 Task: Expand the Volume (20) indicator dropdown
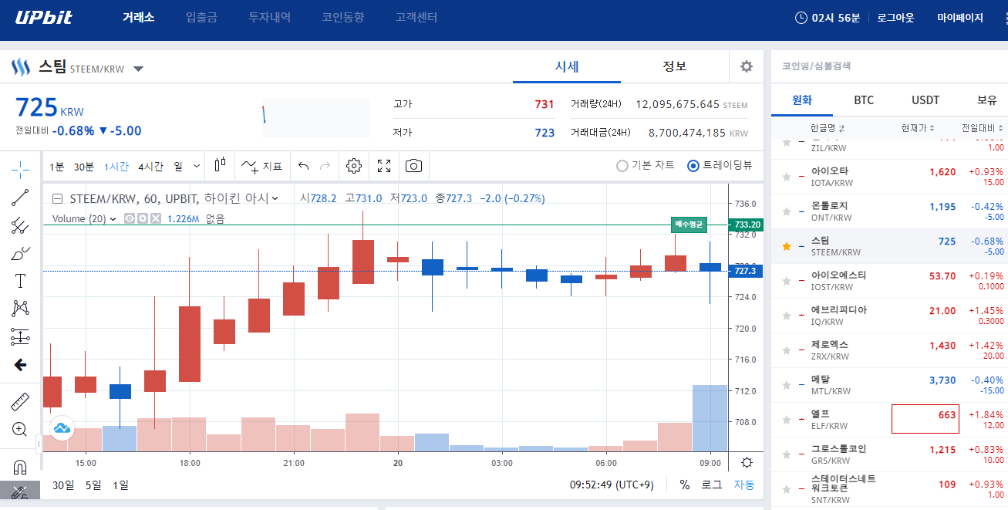point(113,219)
